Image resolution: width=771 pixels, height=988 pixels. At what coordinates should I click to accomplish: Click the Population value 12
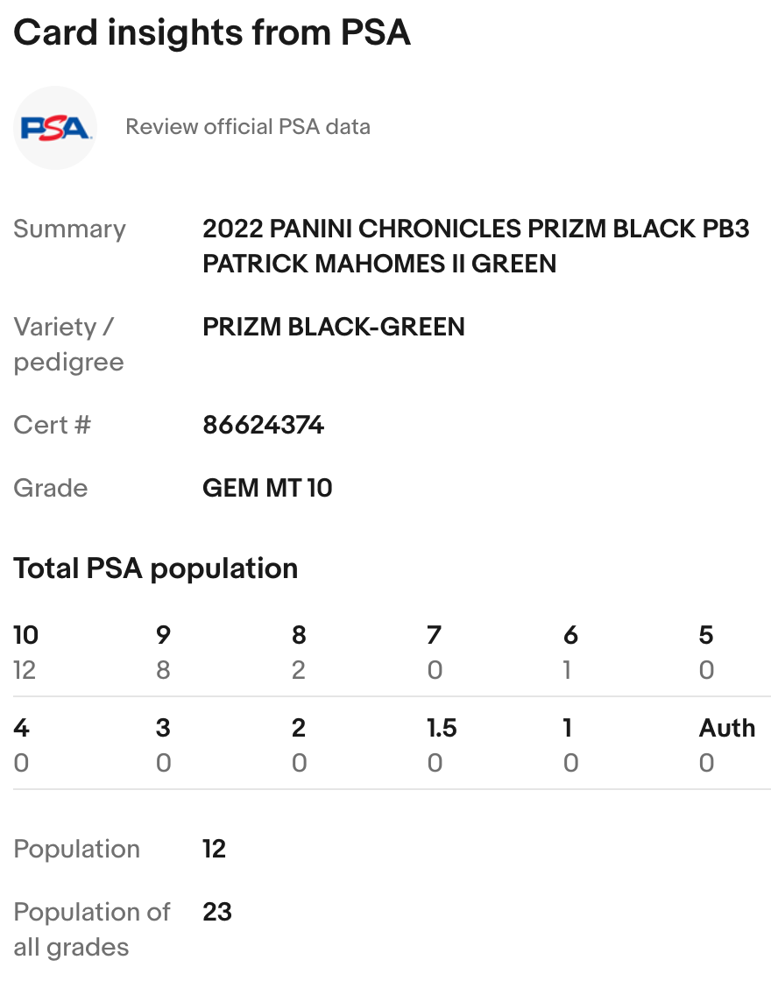click(x=214, y=849)
